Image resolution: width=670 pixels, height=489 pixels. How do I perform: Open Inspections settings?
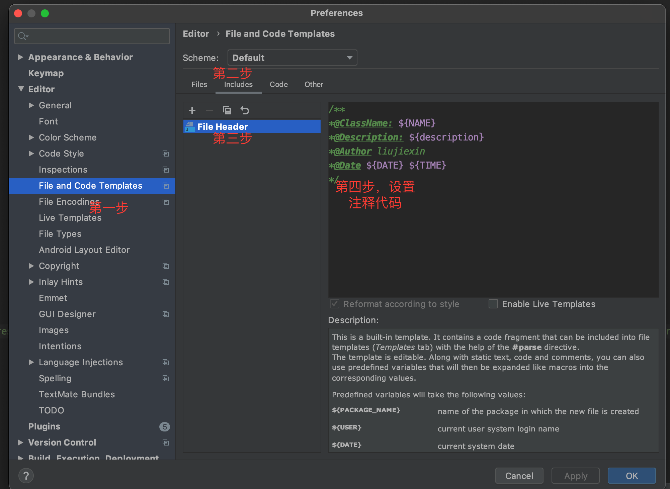[63, 170]
